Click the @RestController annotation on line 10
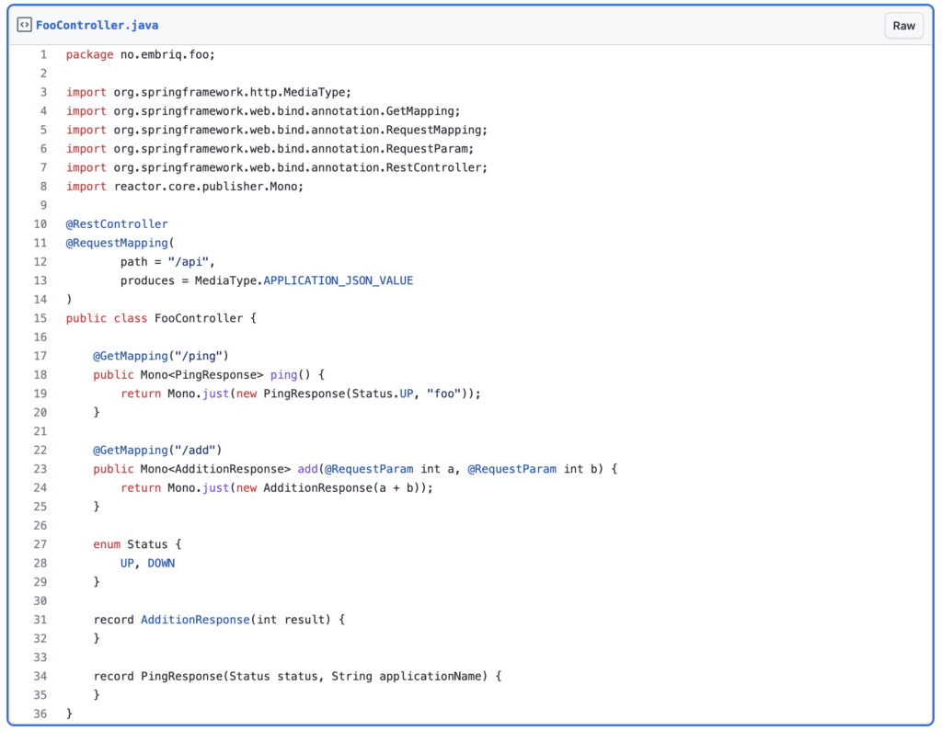Viewport: 942px width, 731px height. coord(116,223)
